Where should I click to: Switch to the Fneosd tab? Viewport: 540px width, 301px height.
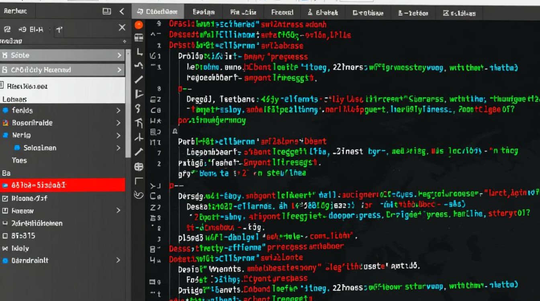coord(282,12)
